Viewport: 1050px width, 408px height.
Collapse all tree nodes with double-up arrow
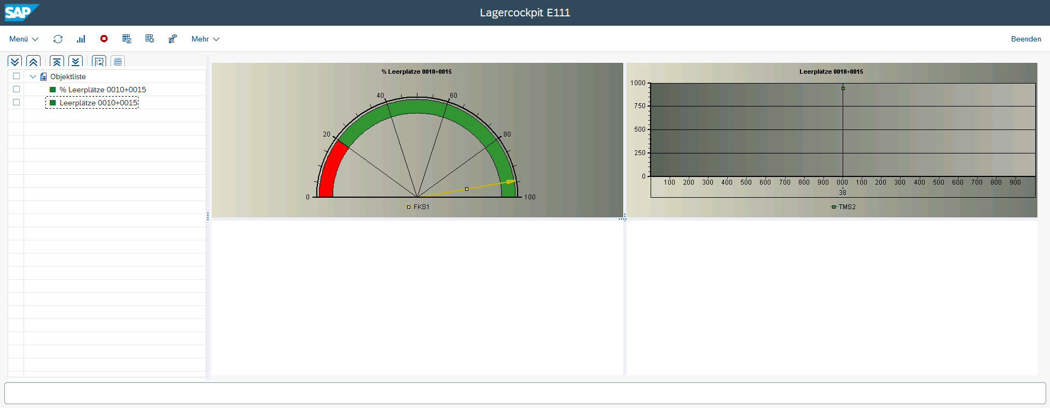[x=33, y=61]
